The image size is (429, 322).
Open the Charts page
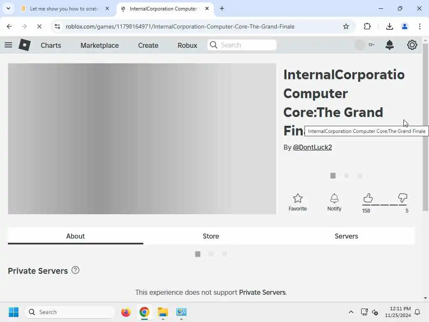51,45
